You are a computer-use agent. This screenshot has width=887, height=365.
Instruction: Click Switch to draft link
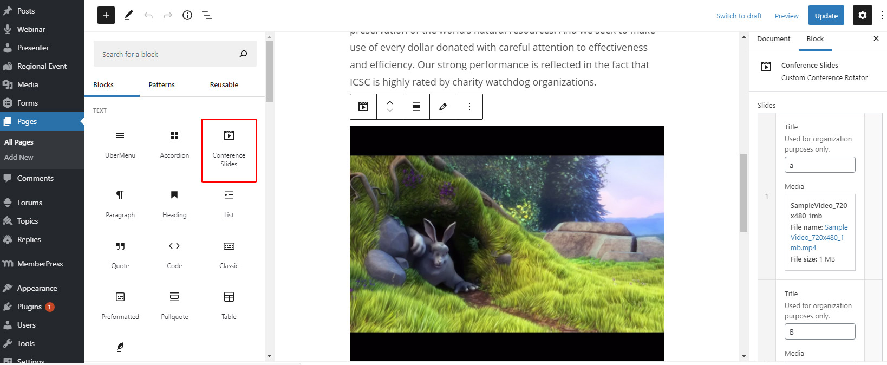click(739, 16)
